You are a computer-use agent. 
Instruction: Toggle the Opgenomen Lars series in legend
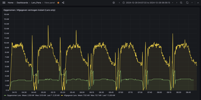[x=14, y=95]
